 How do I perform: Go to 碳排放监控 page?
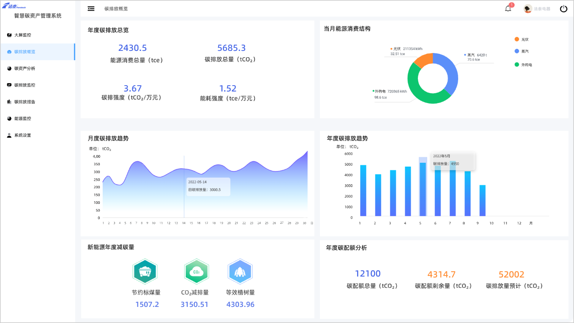tap(25, 85)
